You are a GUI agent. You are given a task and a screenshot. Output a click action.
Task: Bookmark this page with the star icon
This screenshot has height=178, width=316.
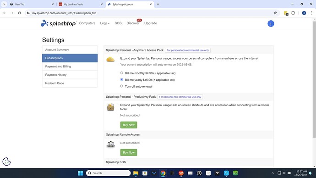pyautogui.click(x=275, y=13)
